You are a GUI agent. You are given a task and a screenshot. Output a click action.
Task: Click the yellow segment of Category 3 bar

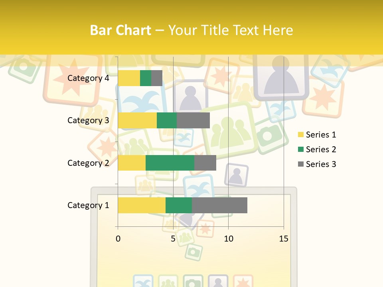(137, 120)
